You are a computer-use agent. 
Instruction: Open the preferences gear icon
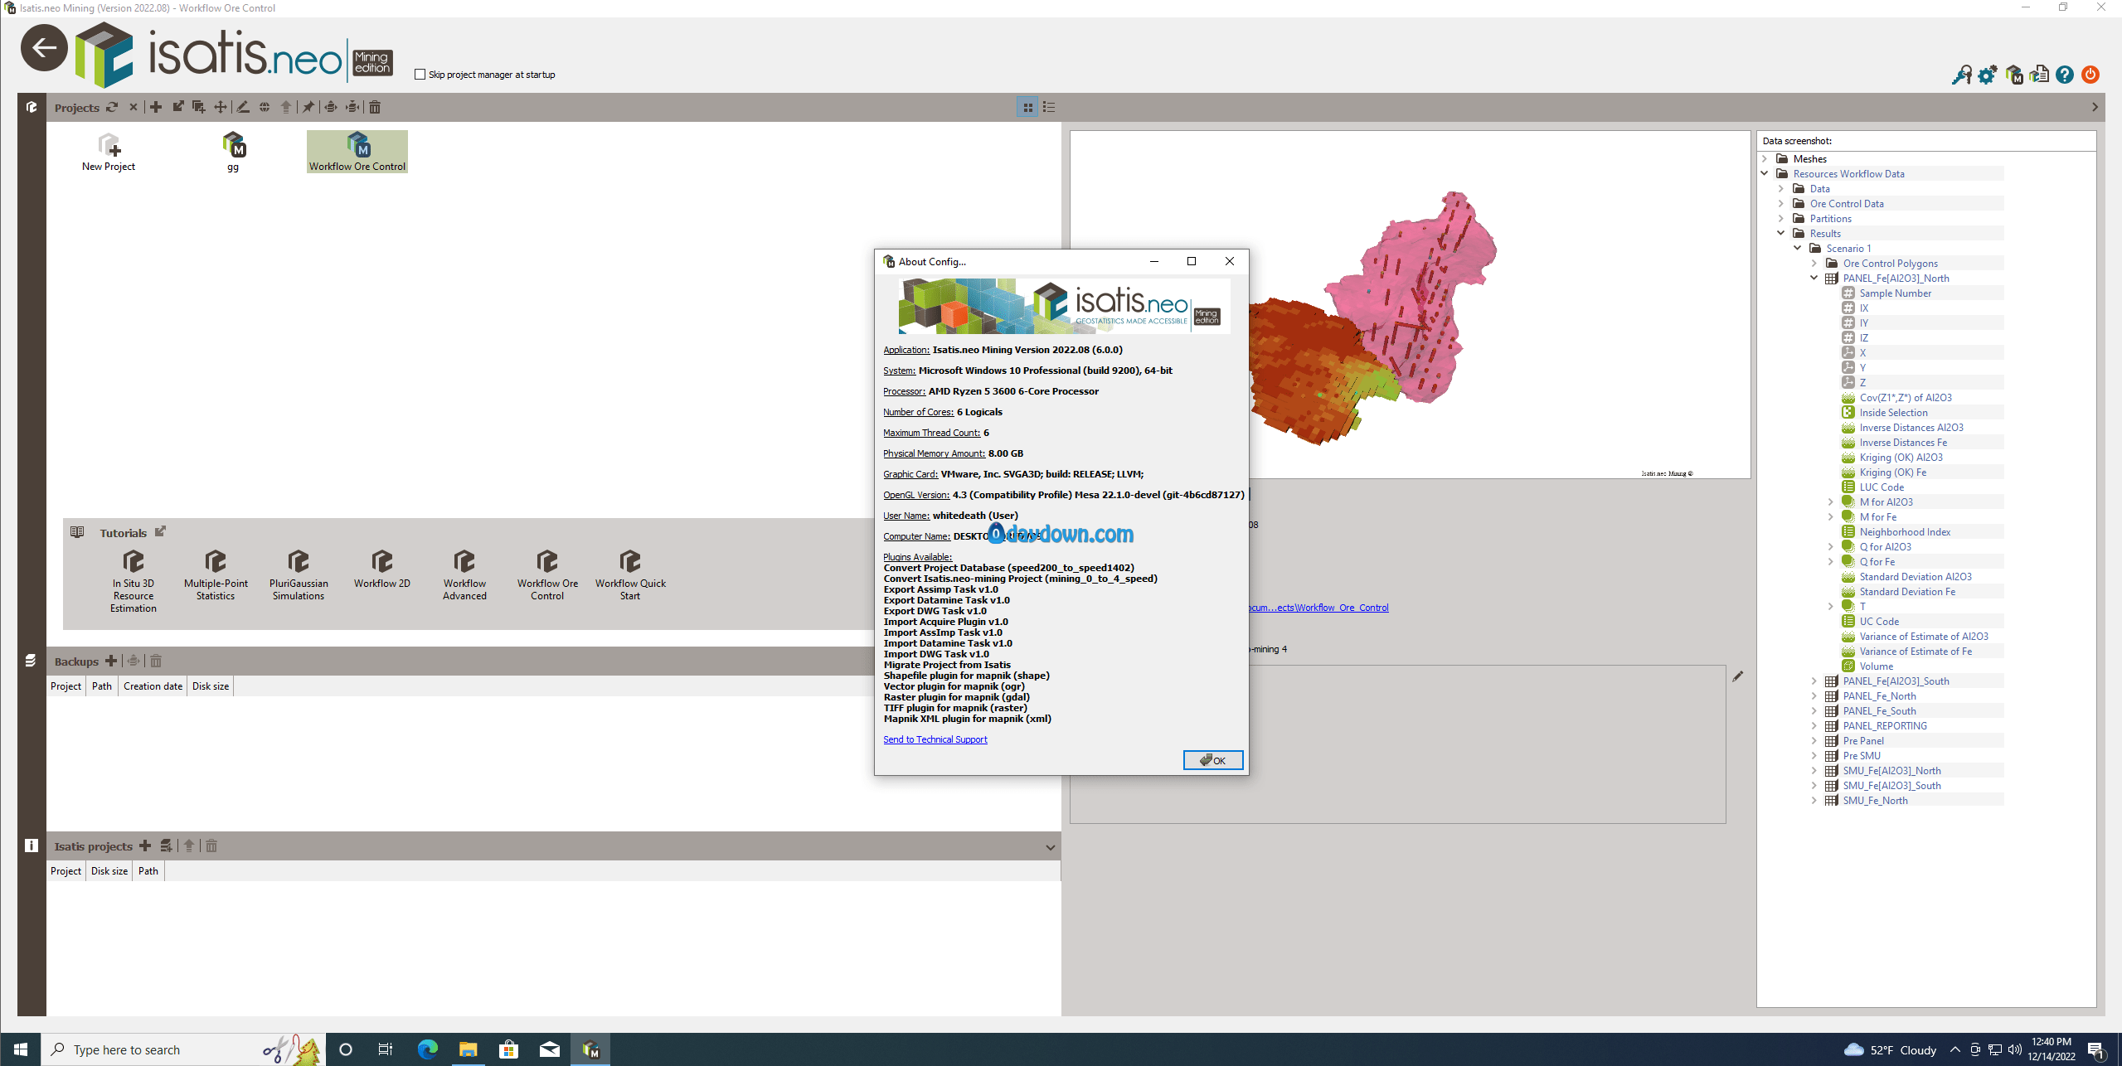1988,75
